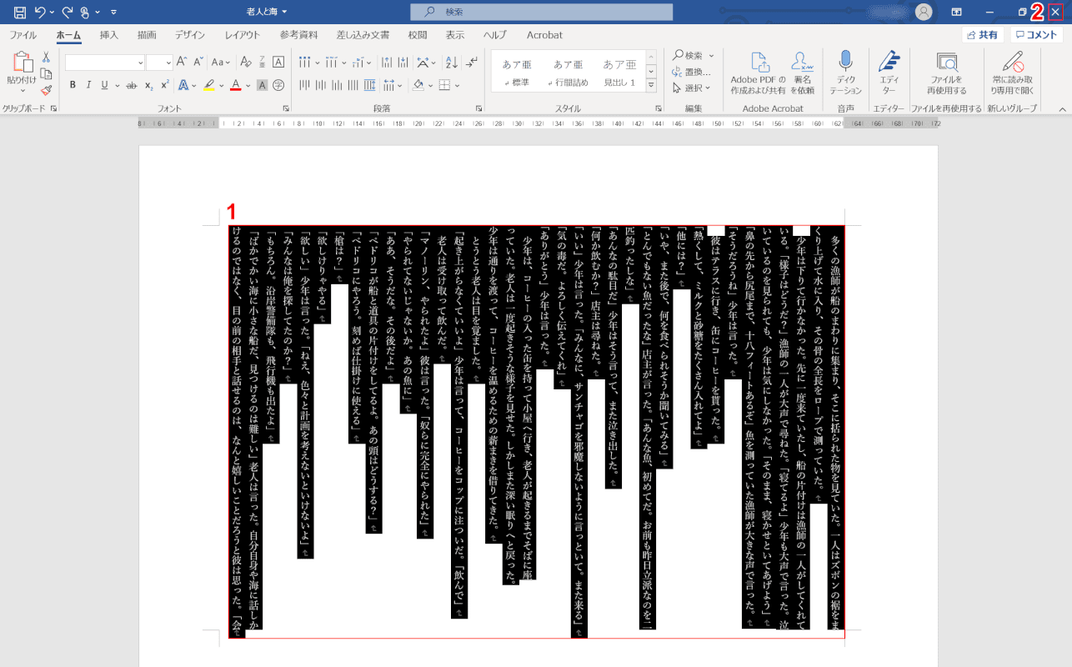Screen dimensions: 1072x667
Task: Open highlight color dropdown arrow
Action: (222, 85)
